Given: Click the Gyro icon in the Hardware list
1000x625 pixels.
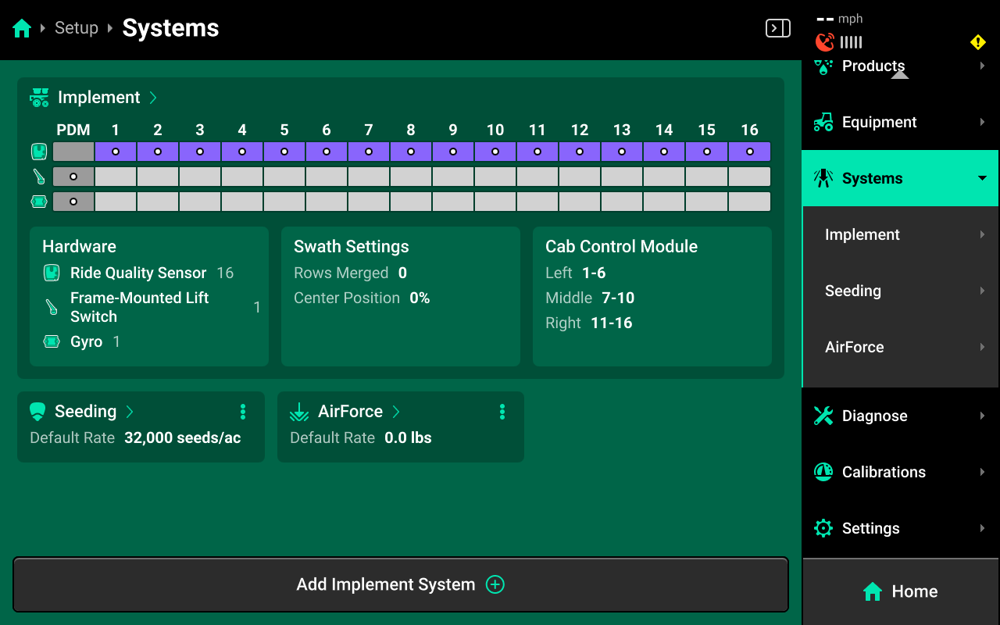Looking at the screenshot, I should point(52,341).
